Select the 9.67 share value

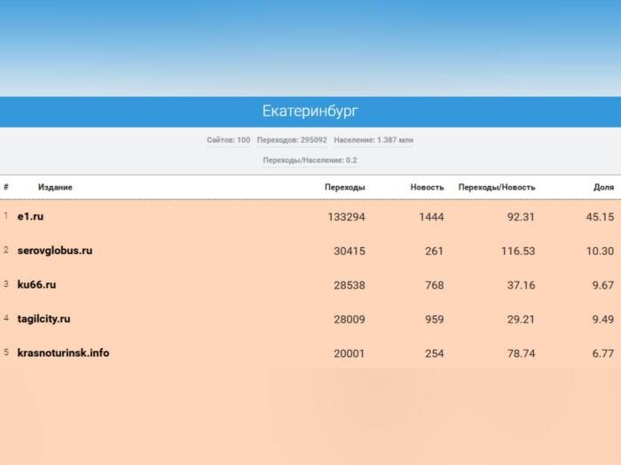(603, 285)
